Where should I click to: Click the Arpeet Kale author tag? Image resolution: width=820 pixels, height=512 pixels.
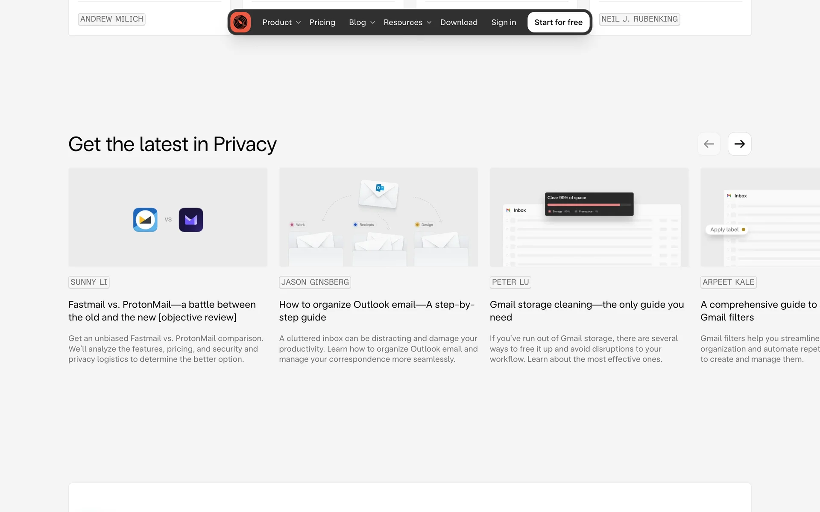tap(728, 282)
